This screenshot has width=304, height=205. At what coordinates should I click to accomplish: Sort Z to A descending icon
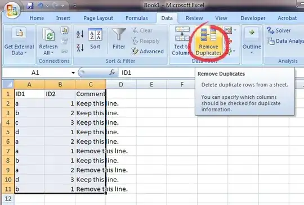[80, 48]
